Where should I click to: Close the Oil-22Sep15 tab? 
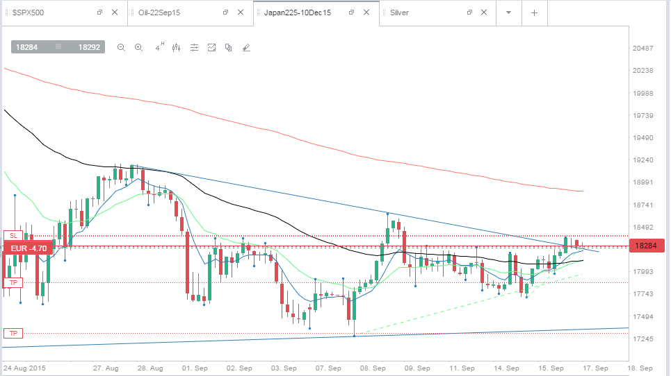[241, 12]
